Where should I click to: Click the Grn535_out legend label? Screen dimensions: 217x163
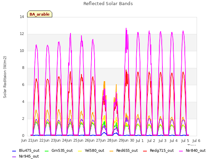click(x=62, y=150)
